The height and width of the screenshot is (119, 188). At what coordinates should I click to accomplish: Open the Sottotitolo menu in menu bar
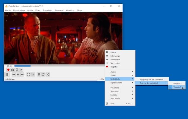click(47, 10)
